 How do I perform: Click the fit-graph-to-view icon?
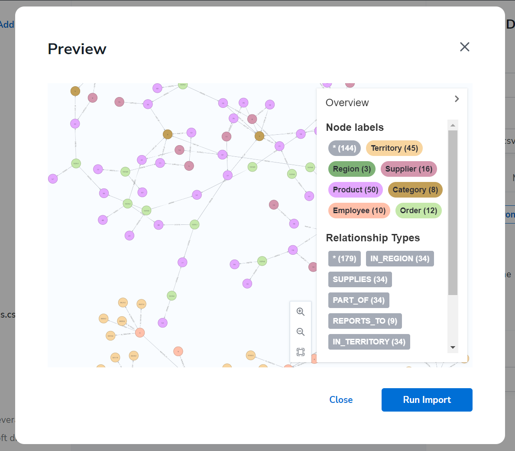pyautogui.click(x=301, y=352)
